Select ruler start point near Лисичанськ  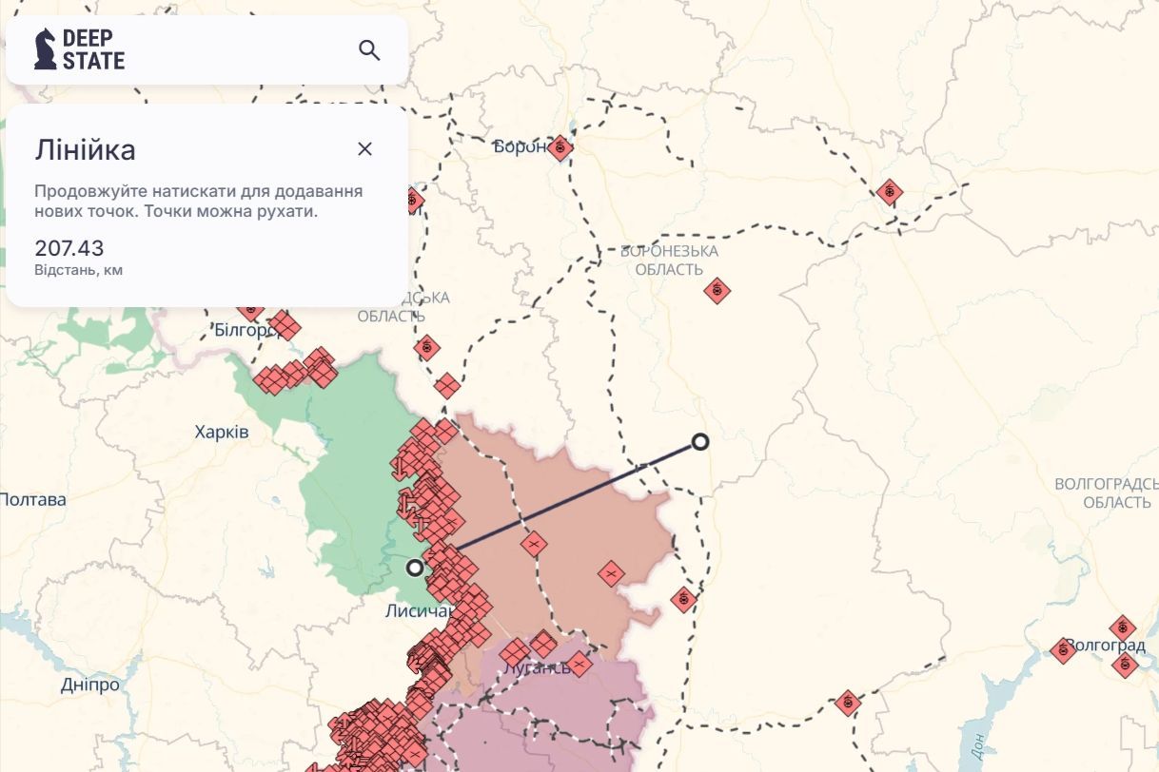[x=415, y=568]
